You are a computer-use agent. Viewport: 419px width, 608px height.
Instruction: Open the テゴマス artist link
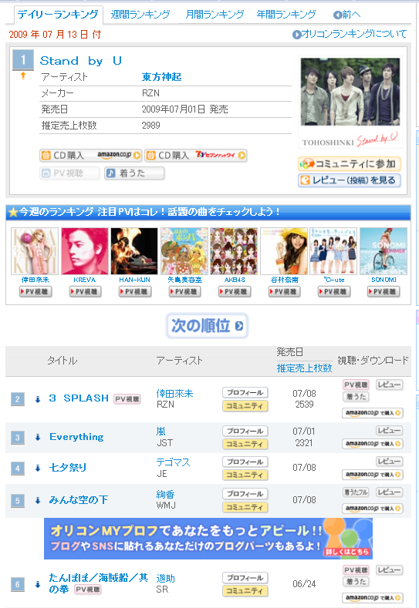173,462
